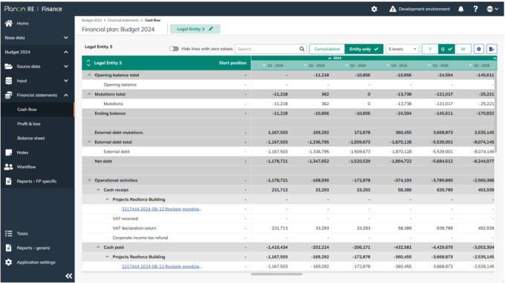Collapse Cash paid row

click(x=98, y=247)
